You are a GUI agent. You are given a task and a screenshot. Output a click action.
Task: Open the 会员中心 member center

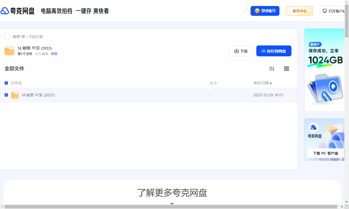pyautogui.click(x=300, y=11)
